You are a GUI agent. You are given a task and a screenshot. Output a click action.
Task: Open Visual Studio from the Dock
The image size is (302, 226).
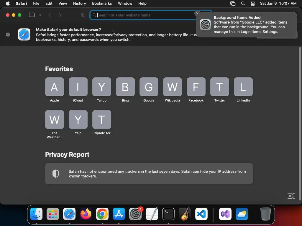225,214
